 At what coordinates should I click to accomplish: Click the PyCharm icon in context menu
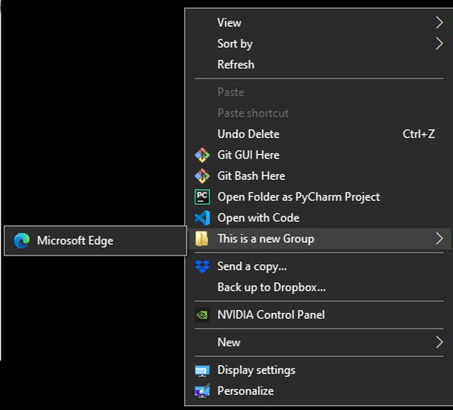click(202, 197)
